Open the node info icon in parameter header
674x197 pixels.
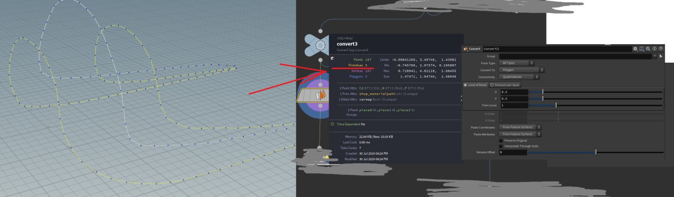(x=655, y=48)
